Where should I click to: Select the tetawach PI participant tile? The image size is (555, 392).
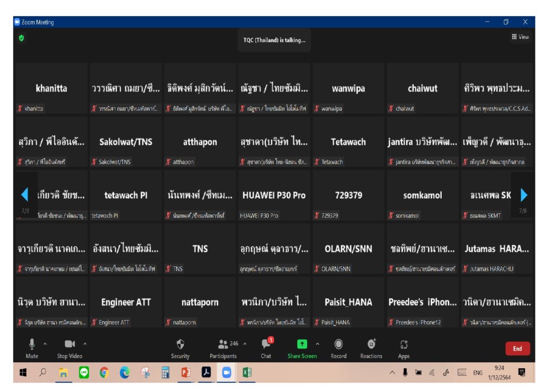click(126, 195)
